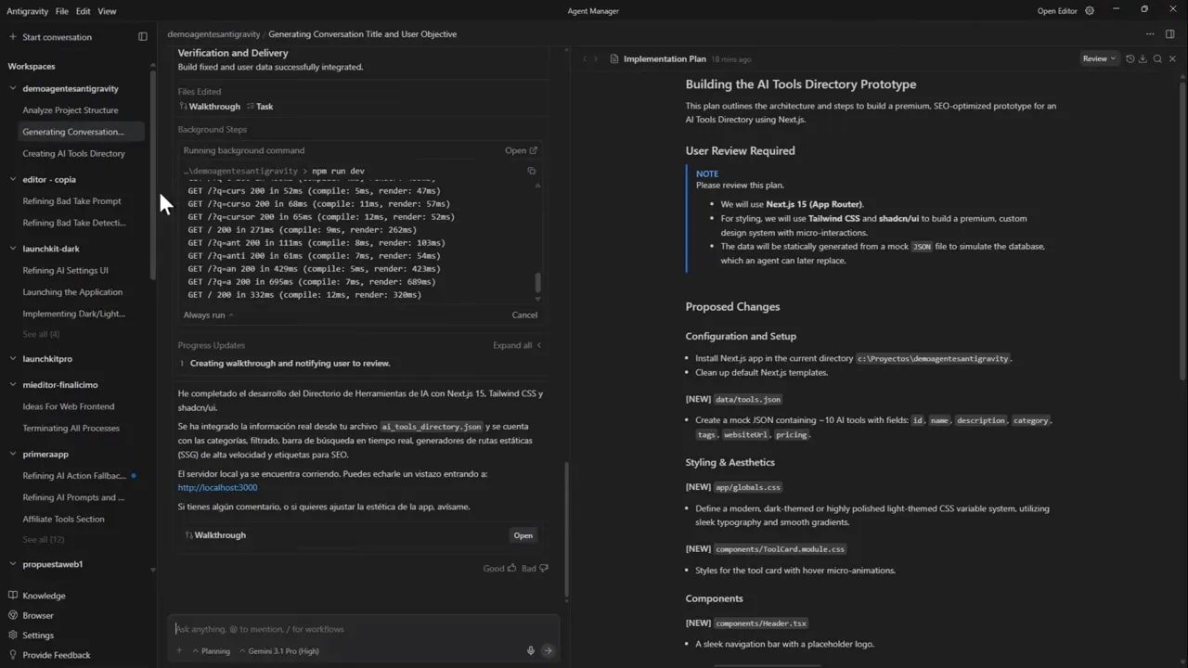
Task: Open http://localhost:3000 link
Action: click(x=217, y=487)
